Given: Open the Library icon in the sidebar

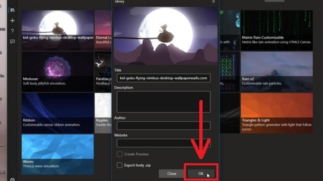Looking at the screenshot, I should [13, 10].
